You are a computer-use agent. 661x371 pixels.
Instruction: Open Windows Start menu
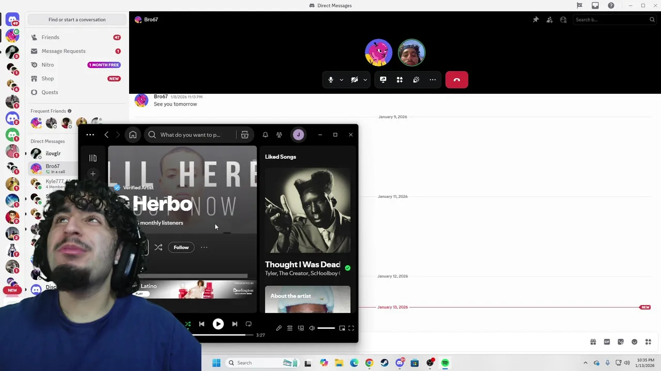click(216, 363)
